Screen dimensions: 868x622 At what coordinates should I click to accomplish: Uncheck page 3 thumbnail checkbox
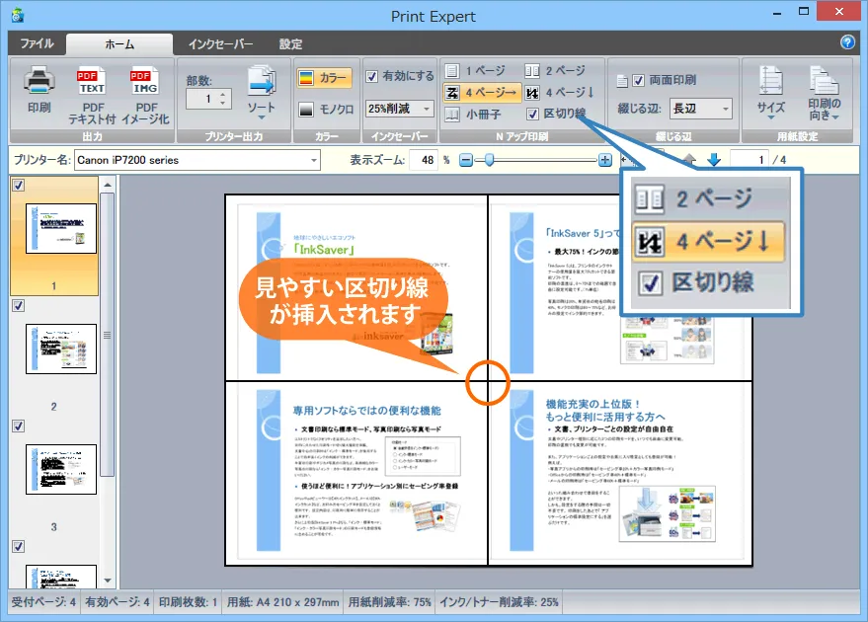18,427
